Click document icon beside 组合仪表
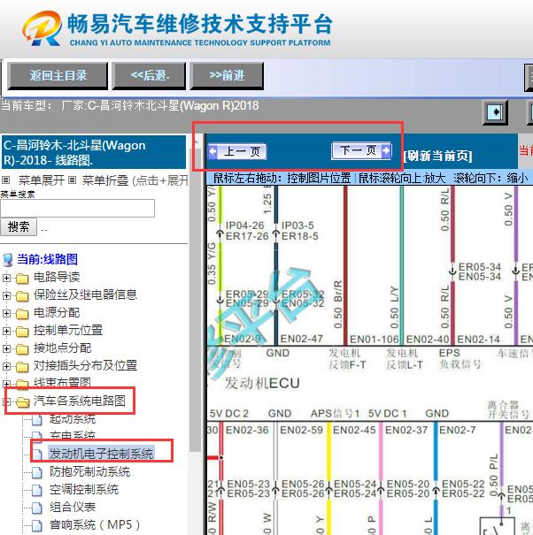 coord(37,508)
